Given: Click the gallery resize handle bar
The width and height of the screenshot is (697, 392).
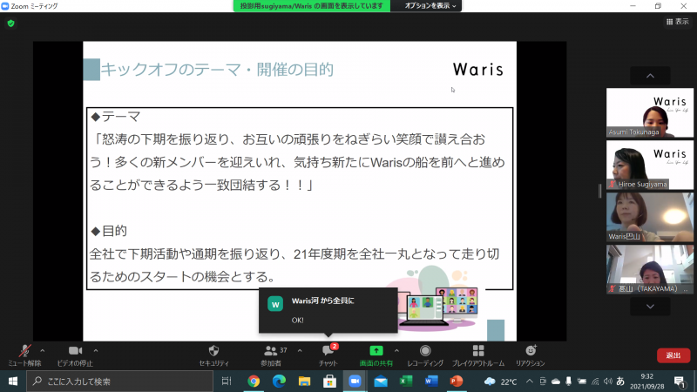Looking at the screenshot, I should tap(599, 191).
